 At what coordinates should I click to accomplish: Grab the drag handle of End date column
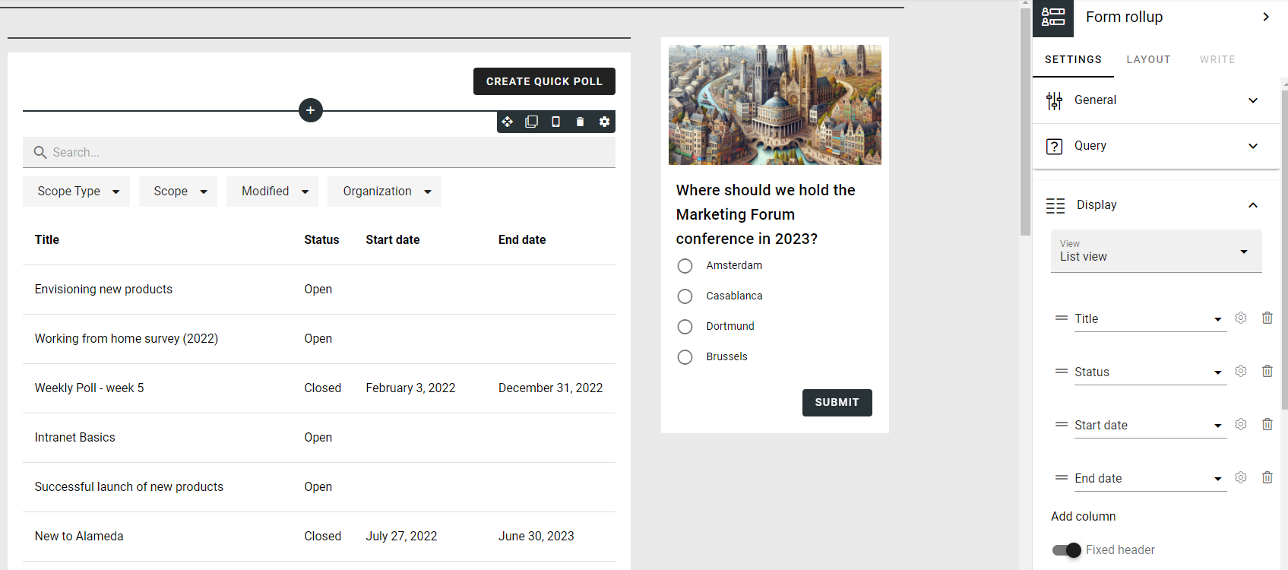tap(1062, 477)
